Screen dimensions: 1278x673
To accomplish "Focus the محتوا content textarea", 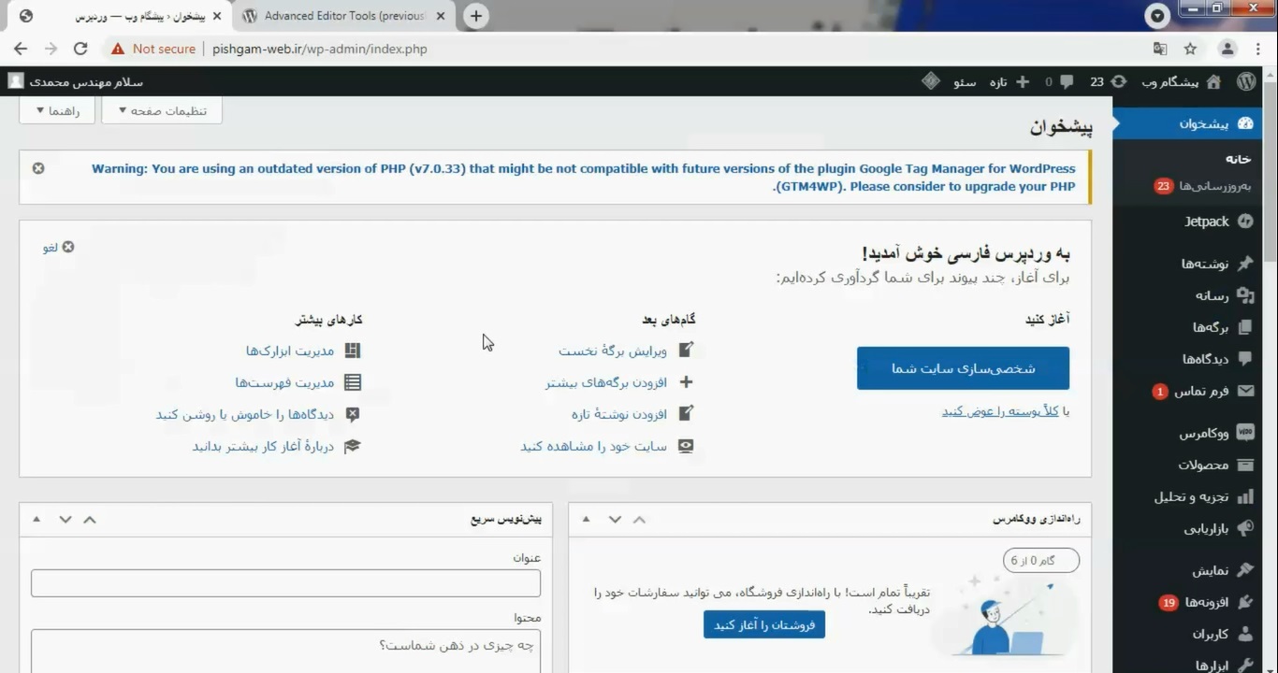I will [x=285, y=651].
